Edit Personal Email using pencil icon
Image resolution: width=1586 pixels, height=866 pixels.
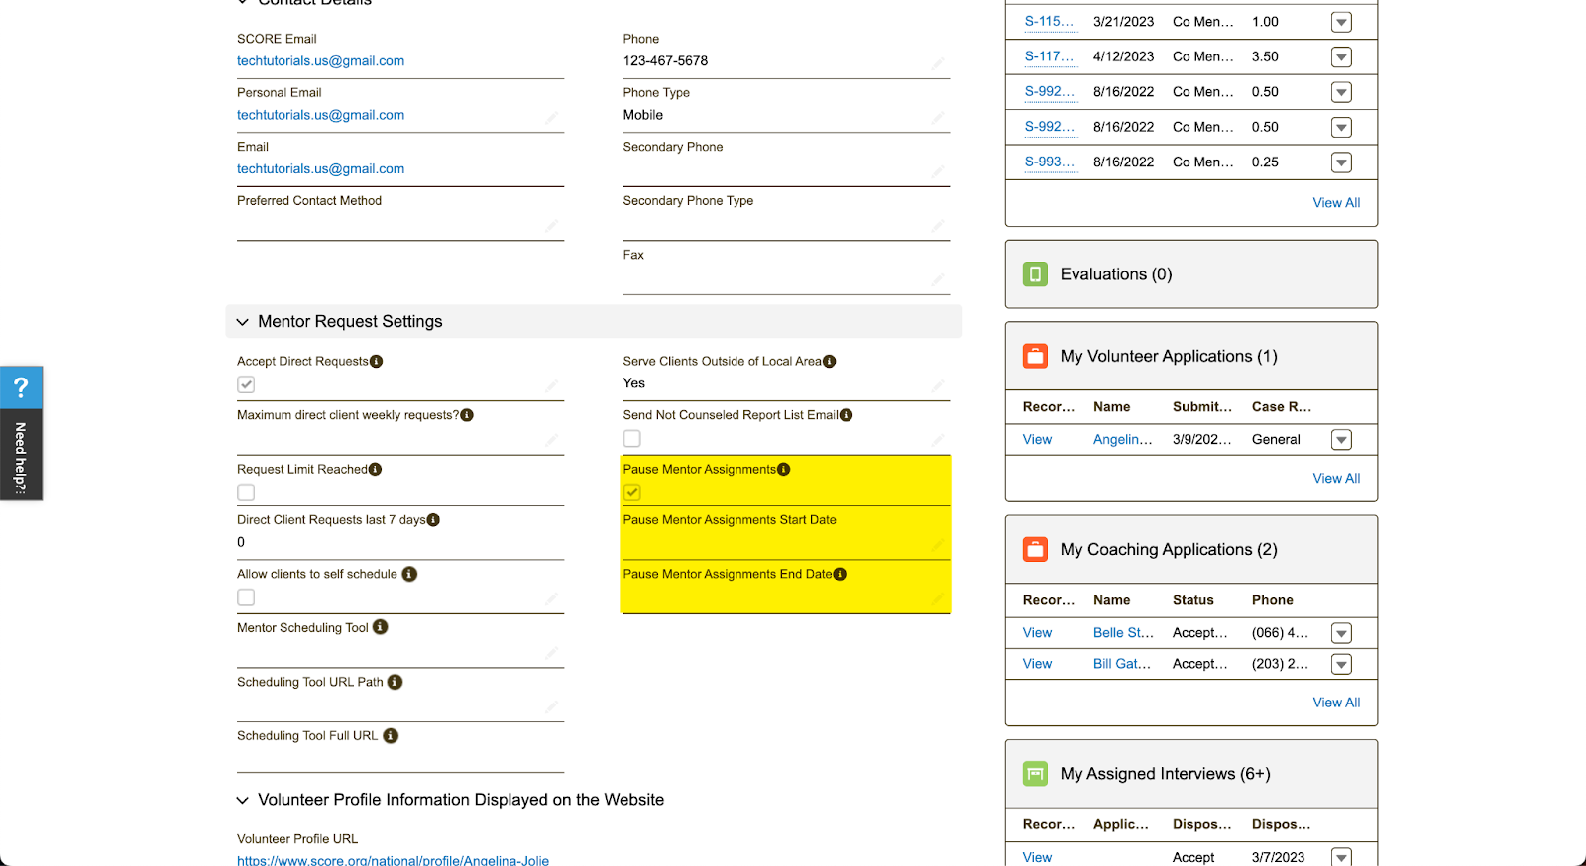(x=551, y=117)
